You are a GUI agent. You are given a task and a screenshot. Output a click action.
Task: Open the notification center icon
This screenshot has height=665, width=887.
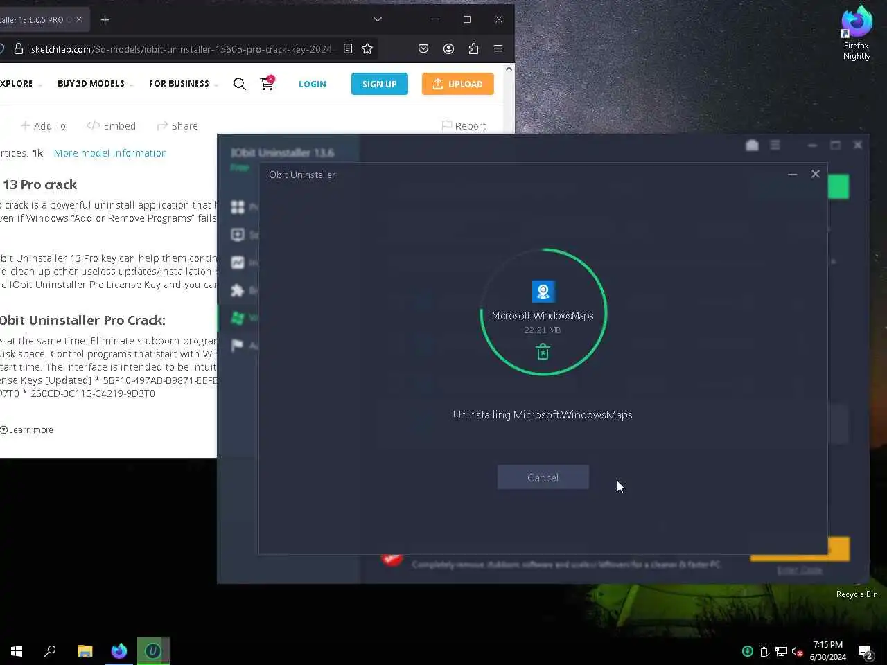tap(865, 651)
